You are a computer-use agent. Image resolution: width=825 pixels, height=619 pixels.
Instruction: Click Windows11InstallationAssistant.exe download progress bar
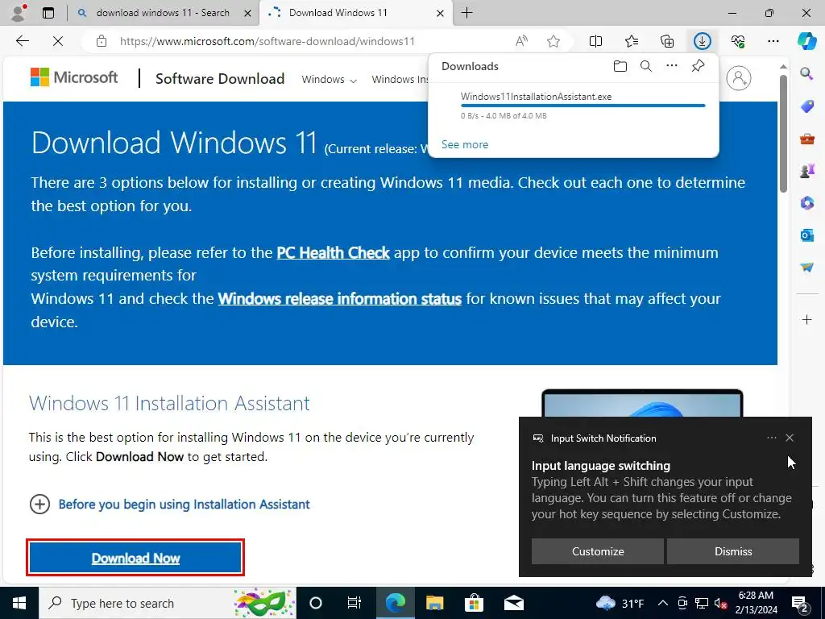pyautogui.click(x=583, y=106)
